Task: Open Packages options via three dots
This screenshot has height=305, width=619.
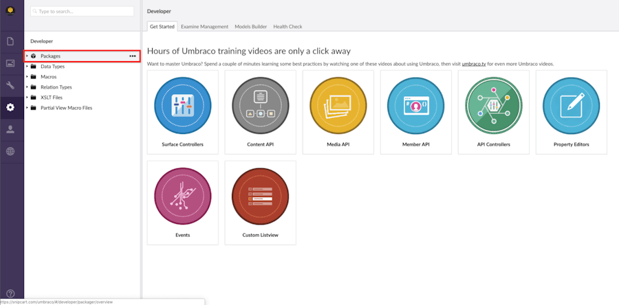Action: 133,56
